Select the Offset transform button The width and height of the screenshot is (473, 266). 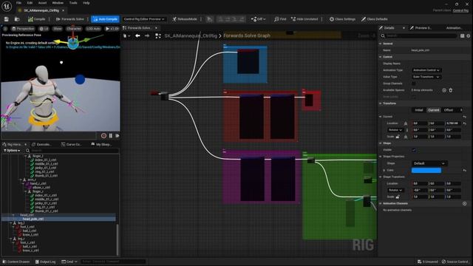(449, 110)
